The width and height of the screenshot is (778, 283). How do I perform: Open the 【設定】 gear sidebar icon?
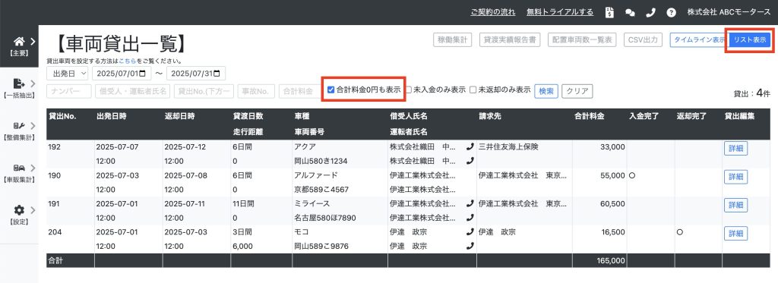(19, 210)
